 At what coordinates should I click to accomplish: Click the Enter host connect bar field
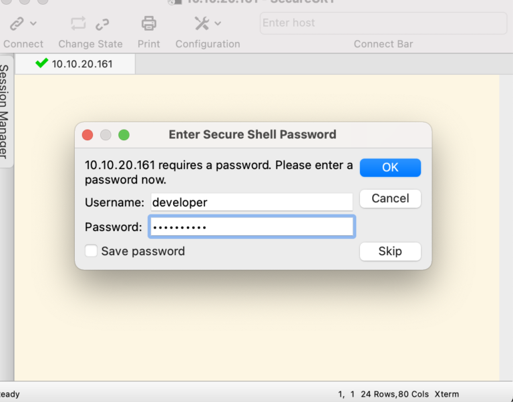click(x=383, y=23)
